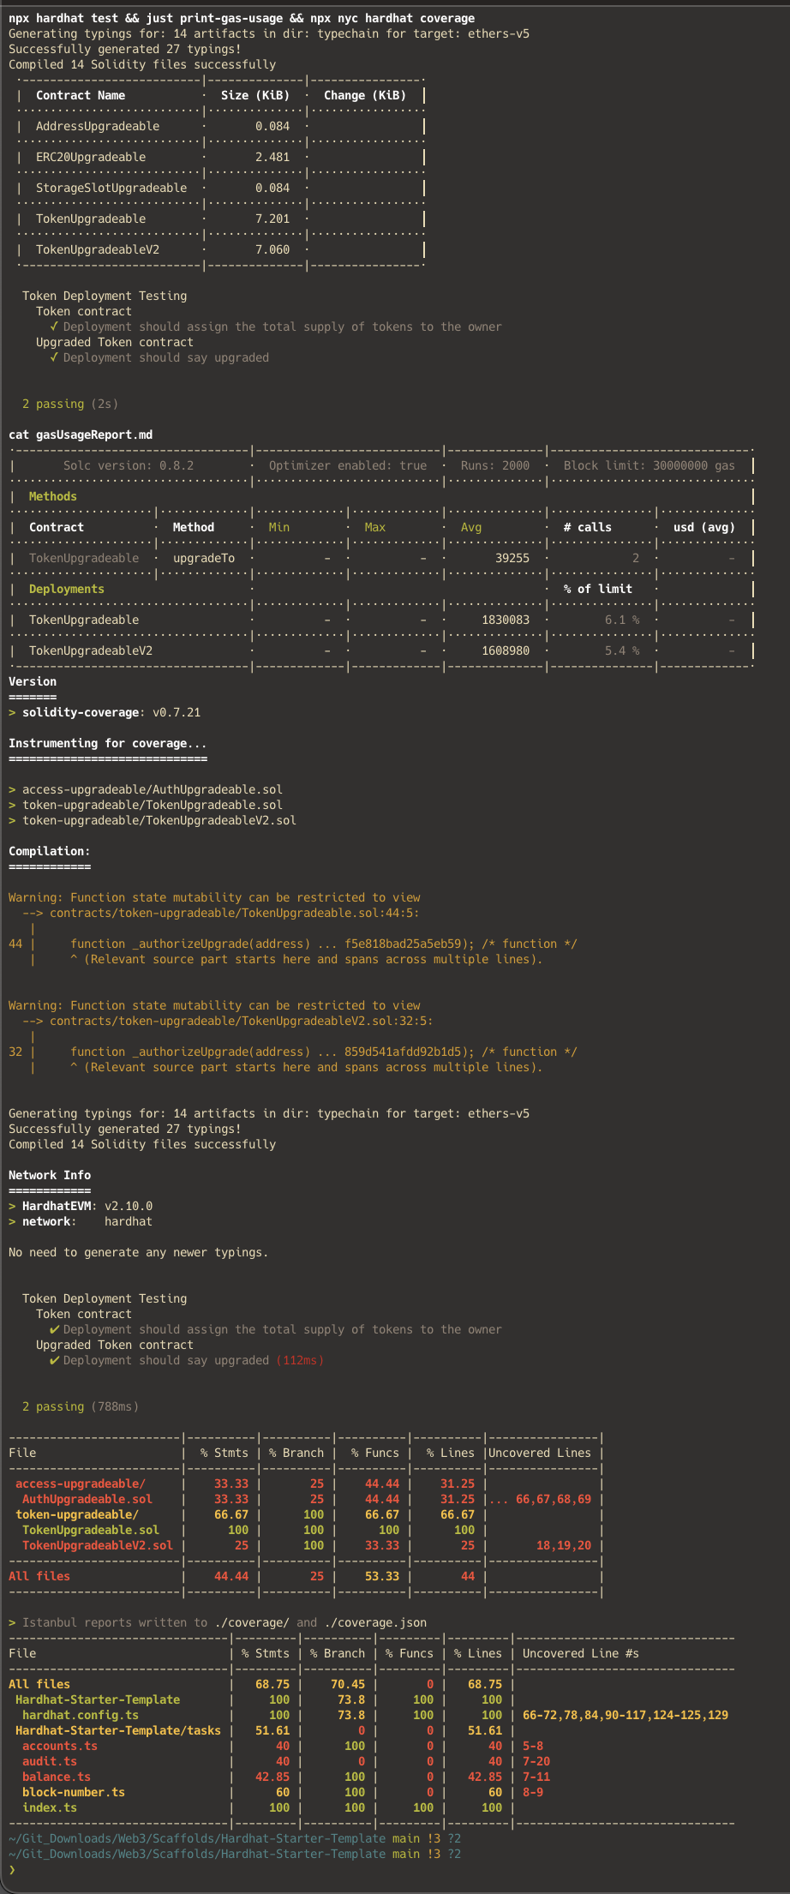Click the TokenUpgradeableV2 size value 7.060
Image resolution: width=790 pixels, height=1894 pixels.
coord(272,249)
